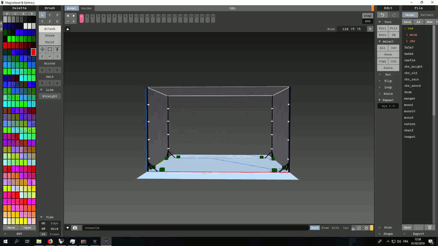The height and width of the screenshot is (246, 438).
Task: Collapse the Line brush options section
Action: (41, 90)
